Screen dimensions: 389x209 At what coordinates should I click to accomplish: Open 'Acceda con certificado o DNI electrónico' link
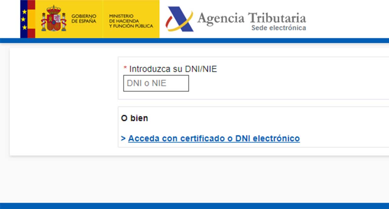214,139
